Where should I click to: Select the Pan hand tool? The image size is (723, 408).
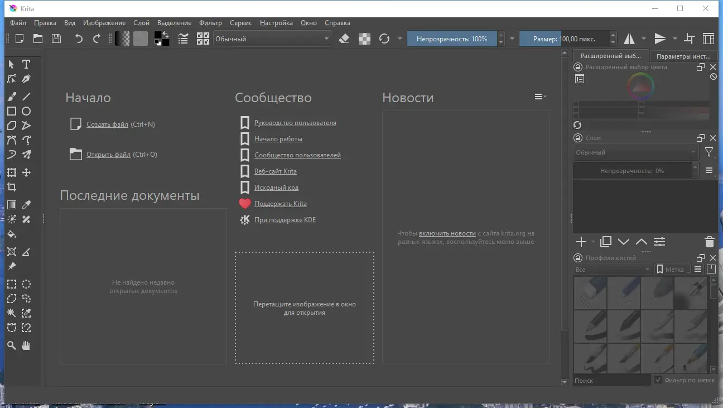pyautogui.click(x=26, y=346)
